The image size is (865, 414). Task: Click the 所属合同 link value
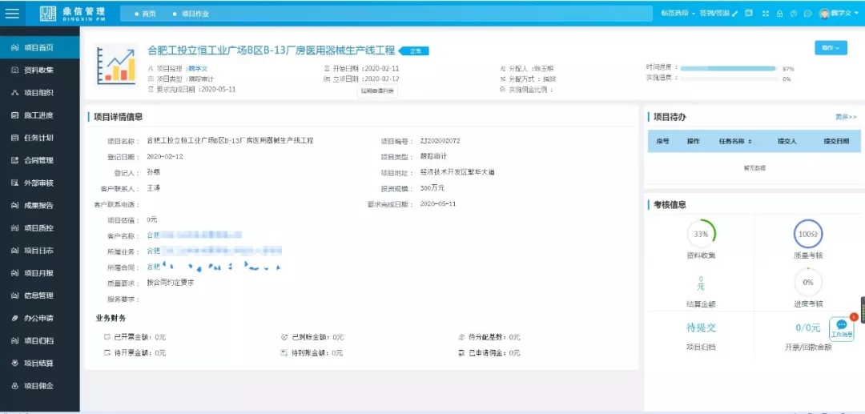click(214, 267)
